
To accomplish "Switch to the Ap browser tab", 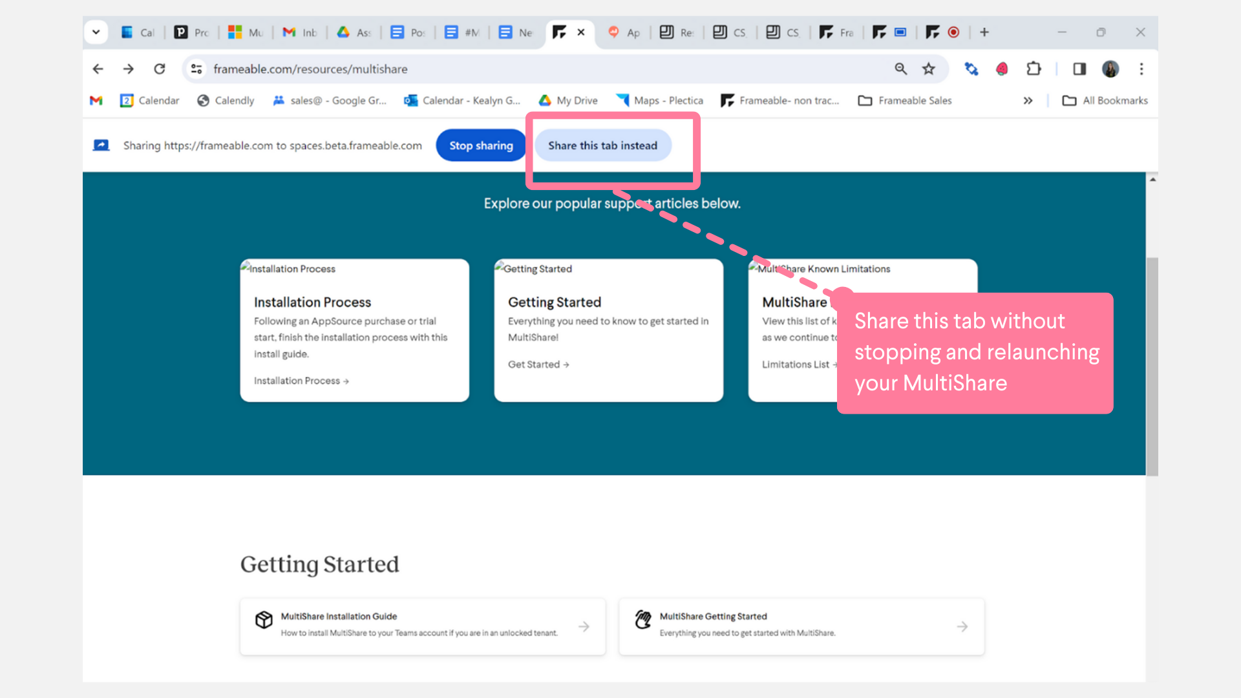I will 624,32.
